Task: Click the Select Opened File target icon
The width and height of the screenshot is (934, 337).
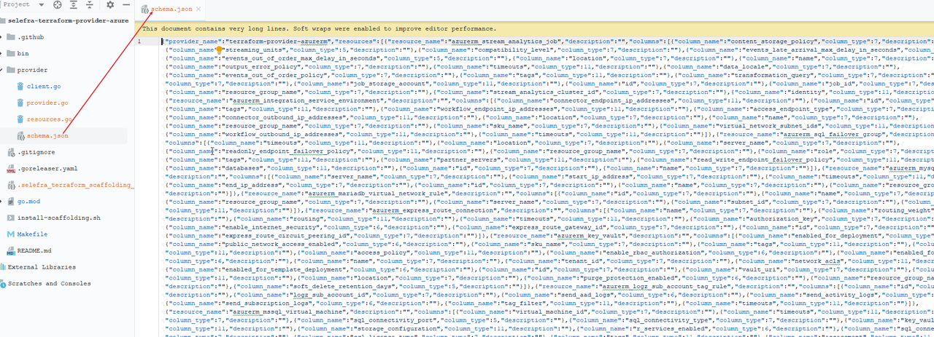Action: pos(58,4)
